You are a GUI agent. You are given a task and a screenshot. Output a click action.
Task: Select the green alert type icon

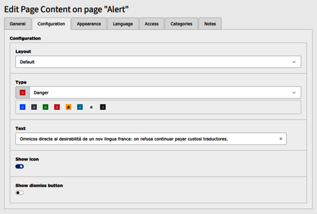tap(45, 107)
